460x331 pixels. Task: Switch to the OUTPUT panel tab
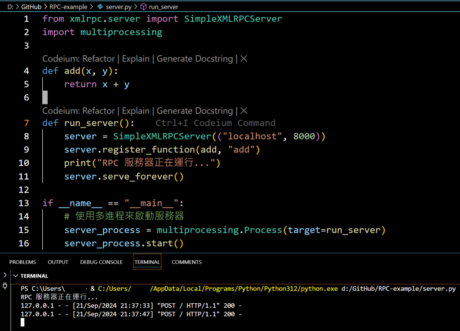point(58,262)
